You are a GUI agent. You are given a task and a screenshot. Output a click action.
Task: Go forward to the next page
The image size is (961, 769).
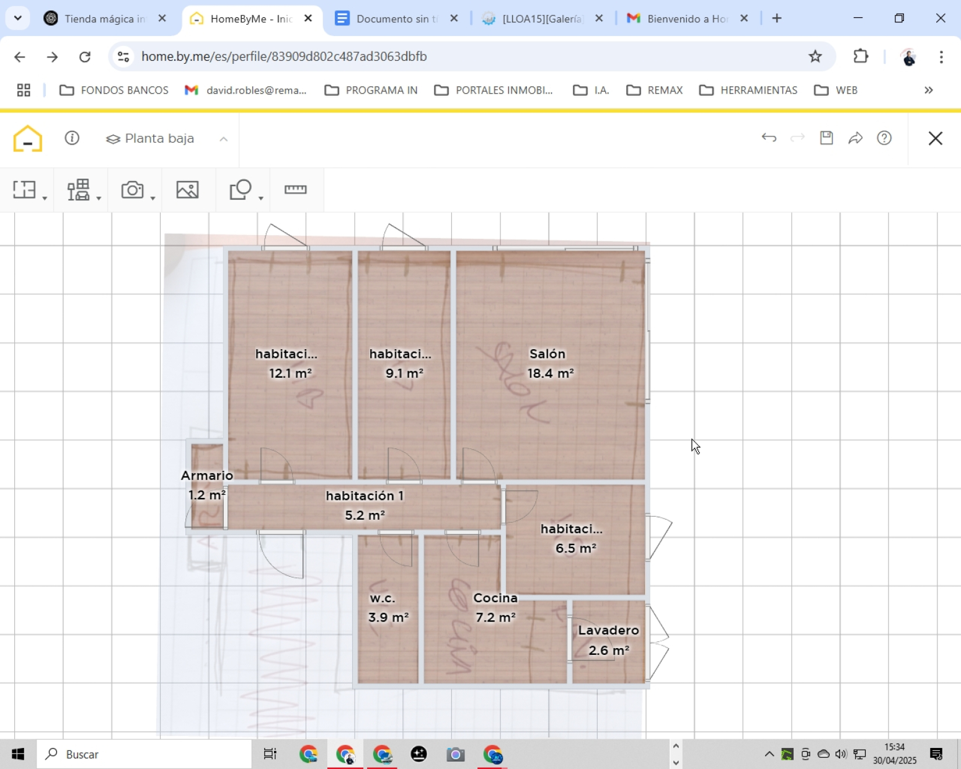click(53, 57)
